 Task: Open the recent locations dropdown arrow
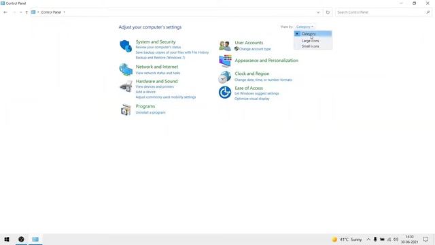click(20, 12)
